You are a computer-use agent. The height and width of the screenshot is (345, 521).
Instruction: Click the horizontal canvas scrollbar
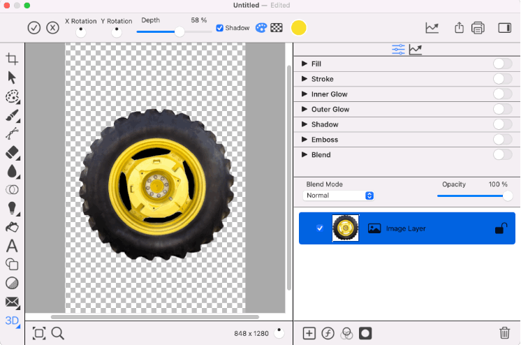coord(155,317)
